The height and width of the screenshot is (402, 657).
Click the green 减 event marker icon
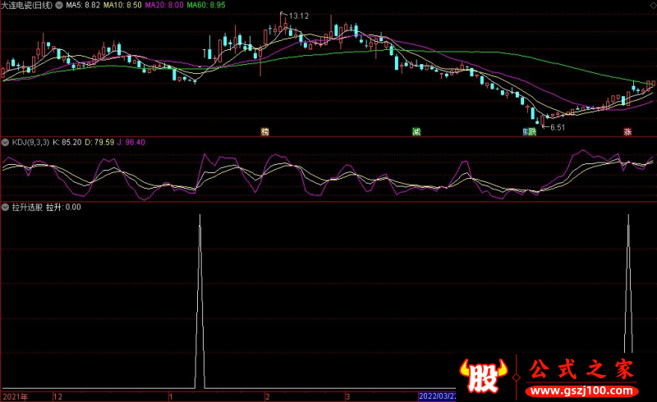point(416,132)
